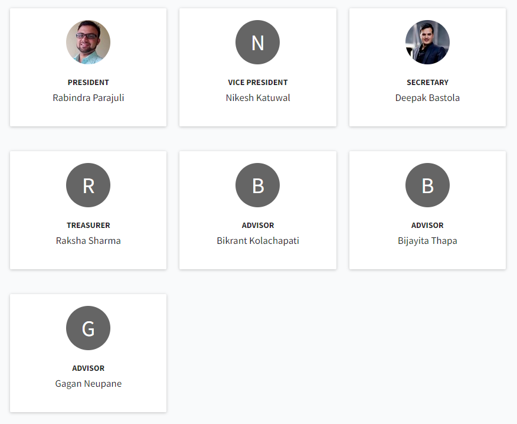Image resolution: width=517 pixels, height=424 pixels.
Task: Click the SECRETARY title label
Action: 427,83
